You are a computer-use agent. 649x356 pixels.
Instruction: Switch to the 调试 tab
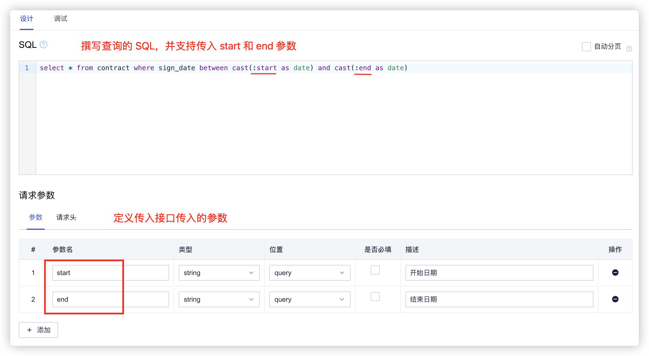61,19
